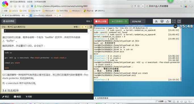194x104 pixels.
Task: Open the 1024x768 resolution dropdown
Action: tap(137, 21)
